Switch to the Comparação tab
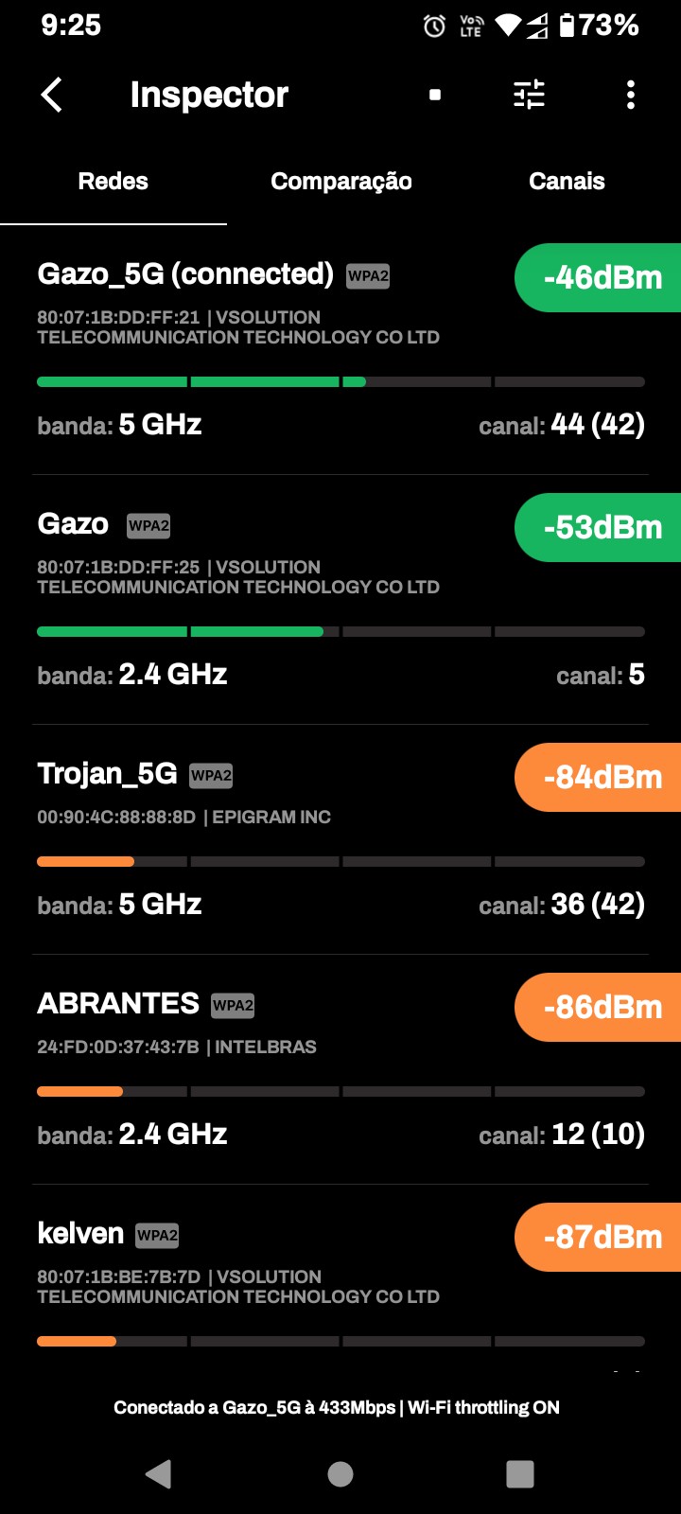 click(341, 182)
